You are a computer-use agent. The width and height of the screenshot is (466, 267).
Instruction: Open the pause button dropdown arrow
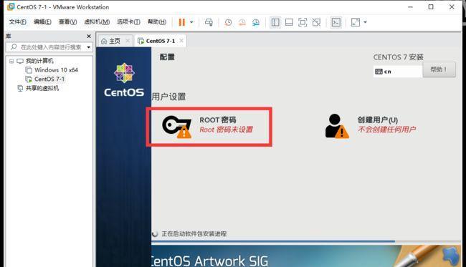tap(191, 22)
